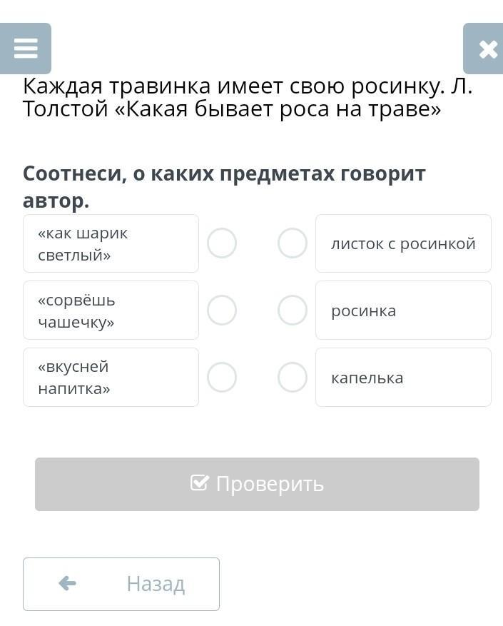Click the «вкусней напитка» card

pyautogui.click(x=111, y=378)
